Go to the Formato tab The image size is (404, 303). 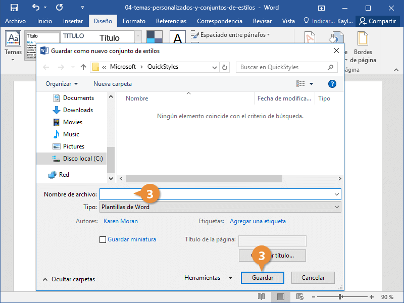[x=134, y=21]
